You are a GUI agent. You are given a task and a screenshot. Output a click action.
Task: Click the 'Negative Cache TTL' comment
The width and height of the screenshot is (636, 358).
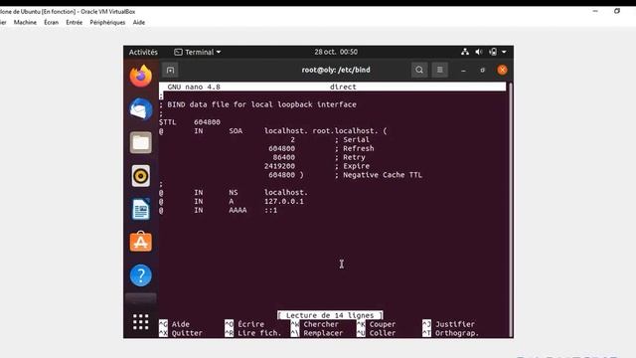[383, 175]
